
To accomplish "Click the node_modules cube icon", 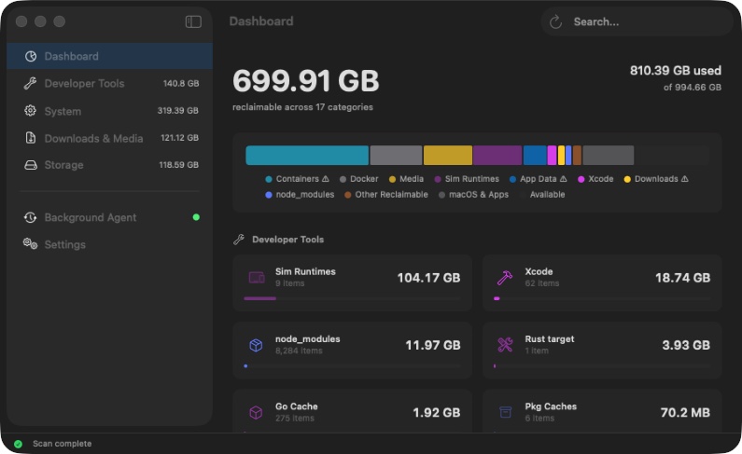I will click(x=256, y=345).
